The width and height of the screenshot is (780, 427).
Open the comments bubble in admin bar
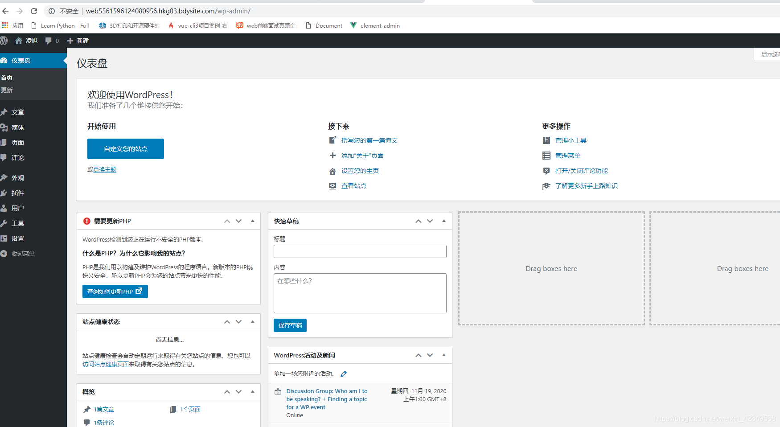[52, 41]
